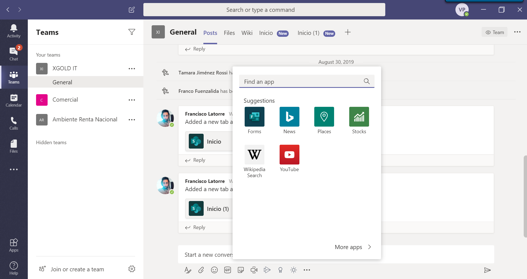
Task: Start a new chat with compose icon
Action: tap(132, 10)
